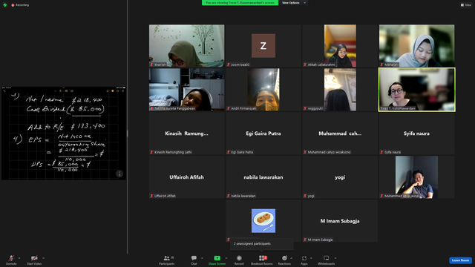475x267 pixels.
Task: Select the yogi participant tile
Action: coord(340,177)
